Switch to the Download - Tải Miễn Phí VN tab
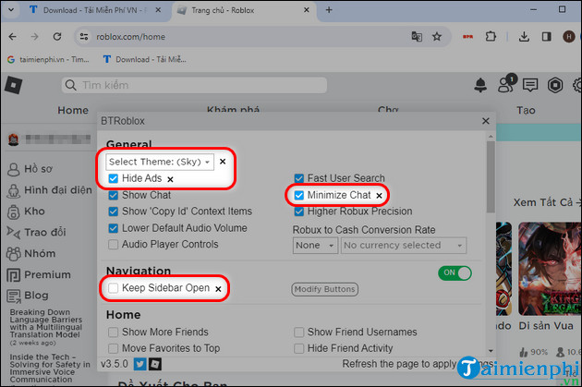Image resolution: width=582 pixels, height=387 pixels. tap(94, 10)
